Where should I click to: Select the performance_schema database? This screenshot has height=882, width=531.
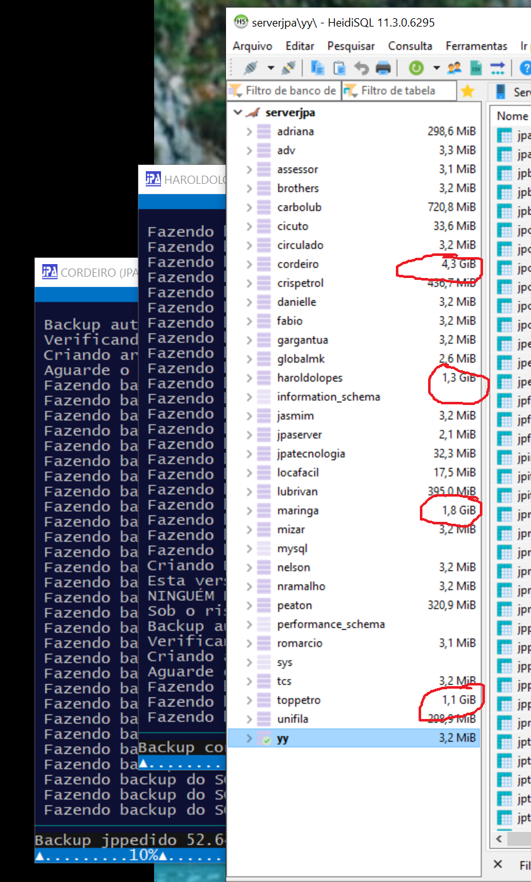(331, 624)
